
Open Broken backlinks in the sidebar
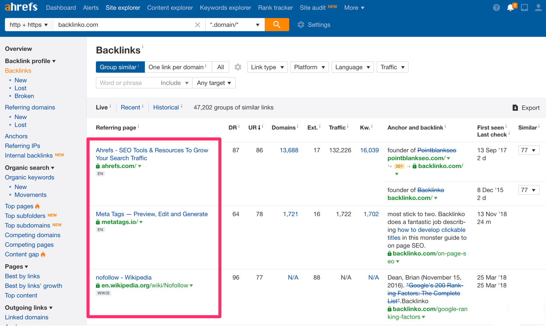[x=24, y=96]
